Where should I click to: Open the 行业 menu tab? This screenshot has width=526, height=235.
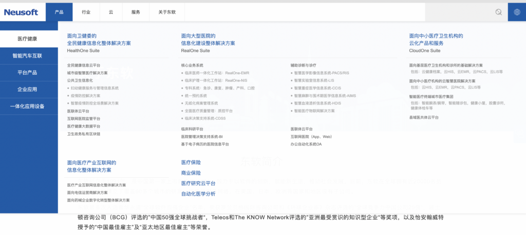tap(86, 12)
